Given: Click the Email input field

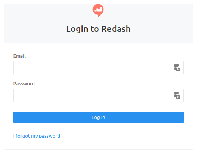Looking at the screenshot, I should (98, 68).
